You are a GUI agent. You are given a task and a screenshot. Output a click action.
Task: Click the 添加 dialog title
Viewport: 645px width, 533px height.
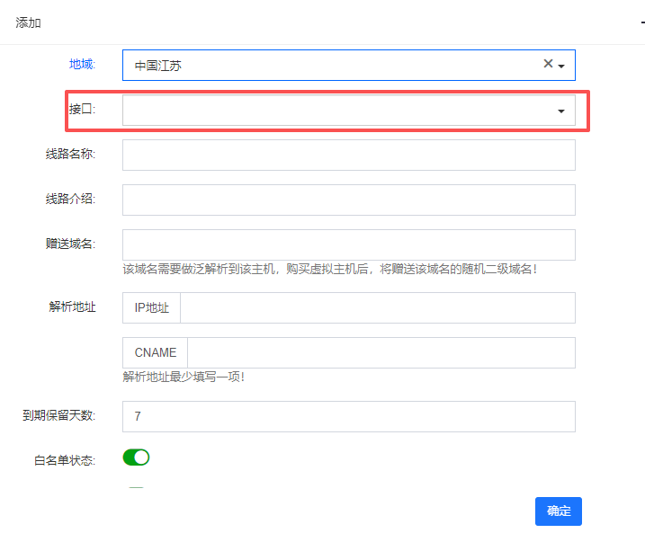pos(29,22)
